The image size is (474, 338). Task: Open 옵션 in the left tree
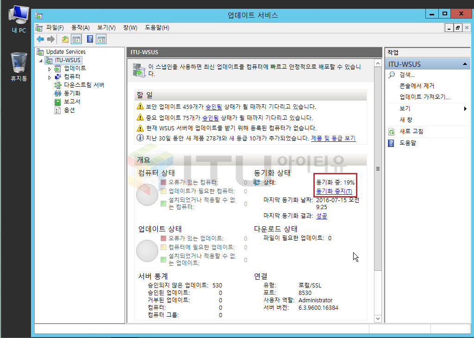pos(69,110)
